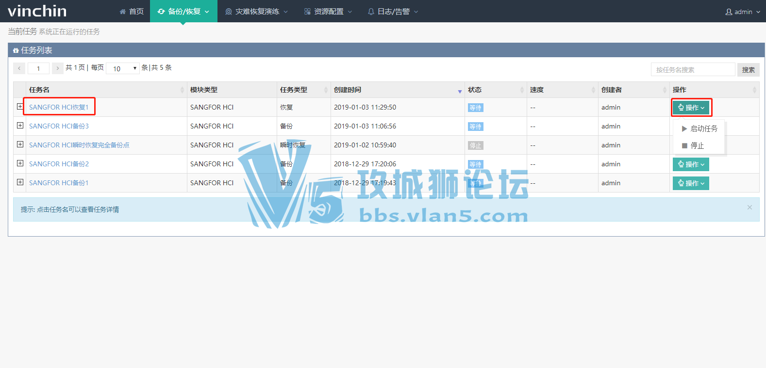The width and height of the screenshot is (766, 368).
Task: Open task SANGFOR HCI恢复1 details
Action: [59, 107]
